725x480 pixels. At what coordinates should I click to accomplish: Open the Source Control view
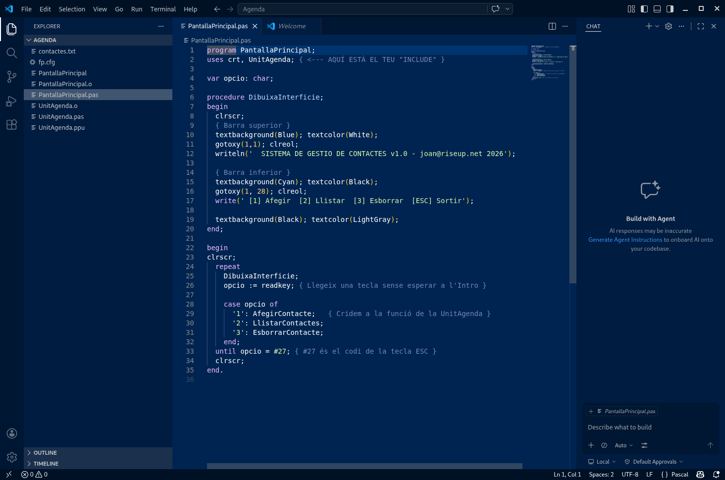[x=11, y=76]
